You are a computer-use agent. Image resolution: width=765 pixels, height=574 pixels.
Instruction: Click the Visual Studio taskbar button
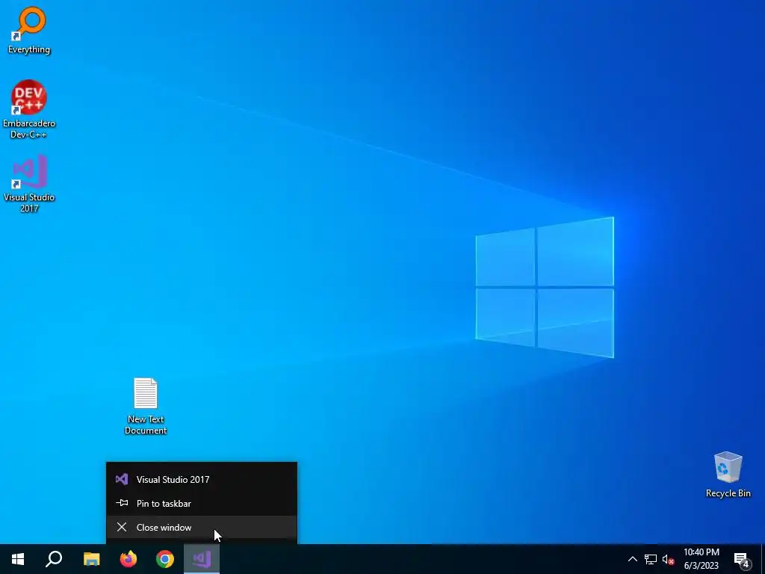click(x=202, y=559)
